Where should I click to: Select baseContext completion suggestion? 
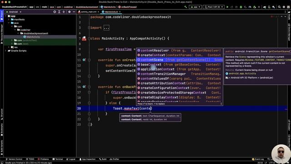pos(180,65)
